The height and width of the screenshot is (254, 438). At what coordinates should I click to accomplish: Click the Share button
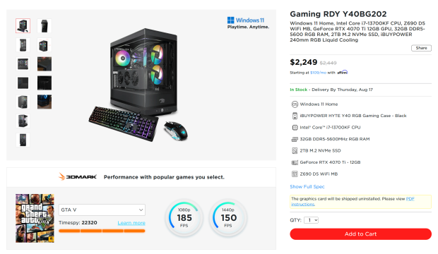tap(421, 48)
